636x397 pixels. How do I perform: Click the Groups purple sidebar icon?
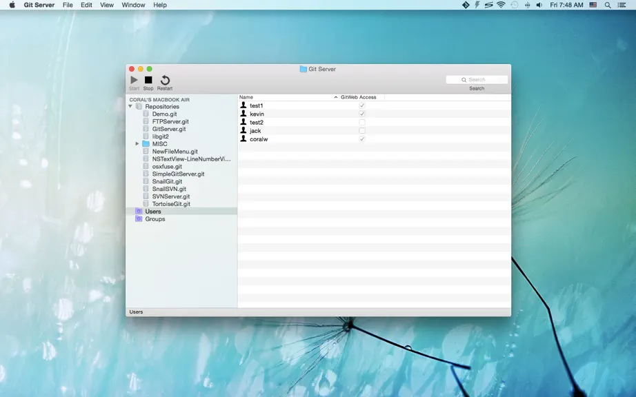(x=139, y=218)
